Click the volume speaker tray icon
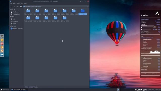Screen dimensions: 161x91 click(x=146, y=90)
